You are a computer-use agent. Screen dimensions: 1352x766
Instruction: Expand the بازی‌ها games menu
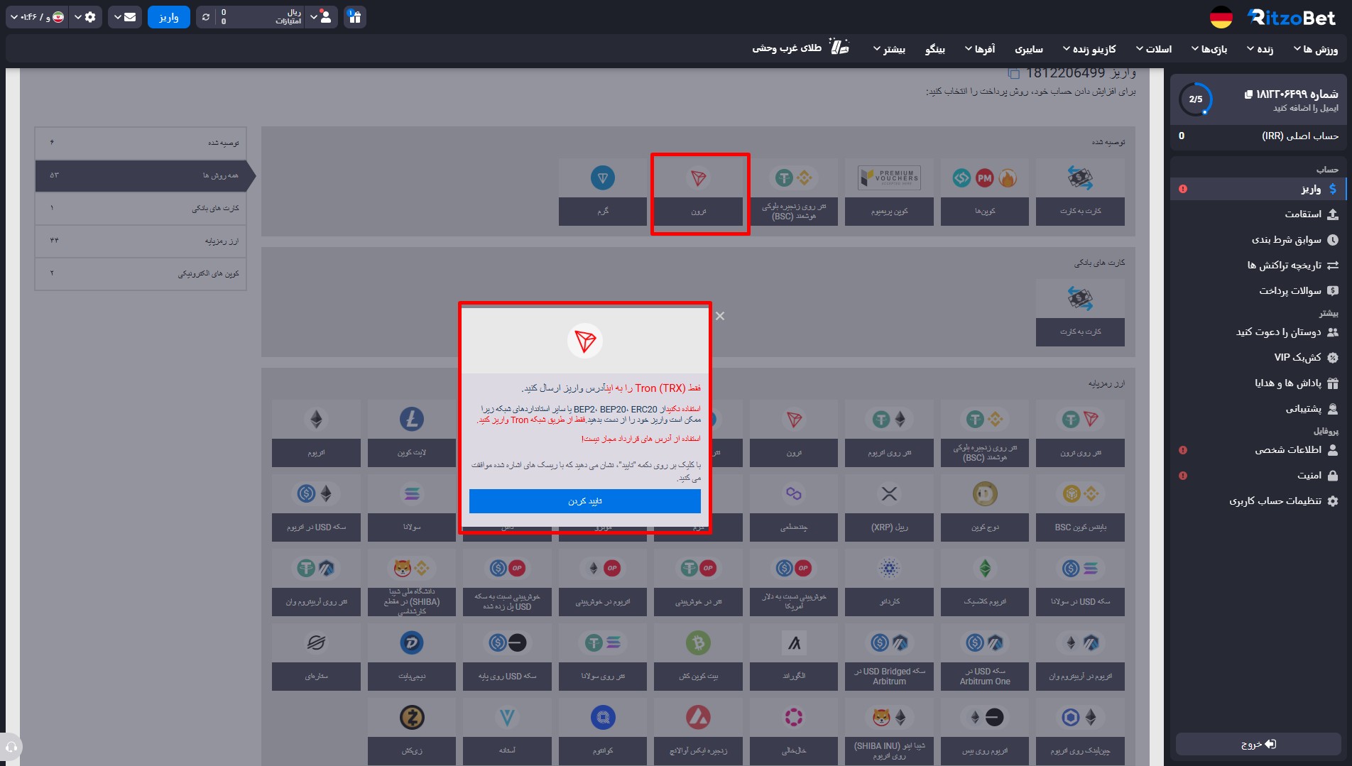point(1209,49)
